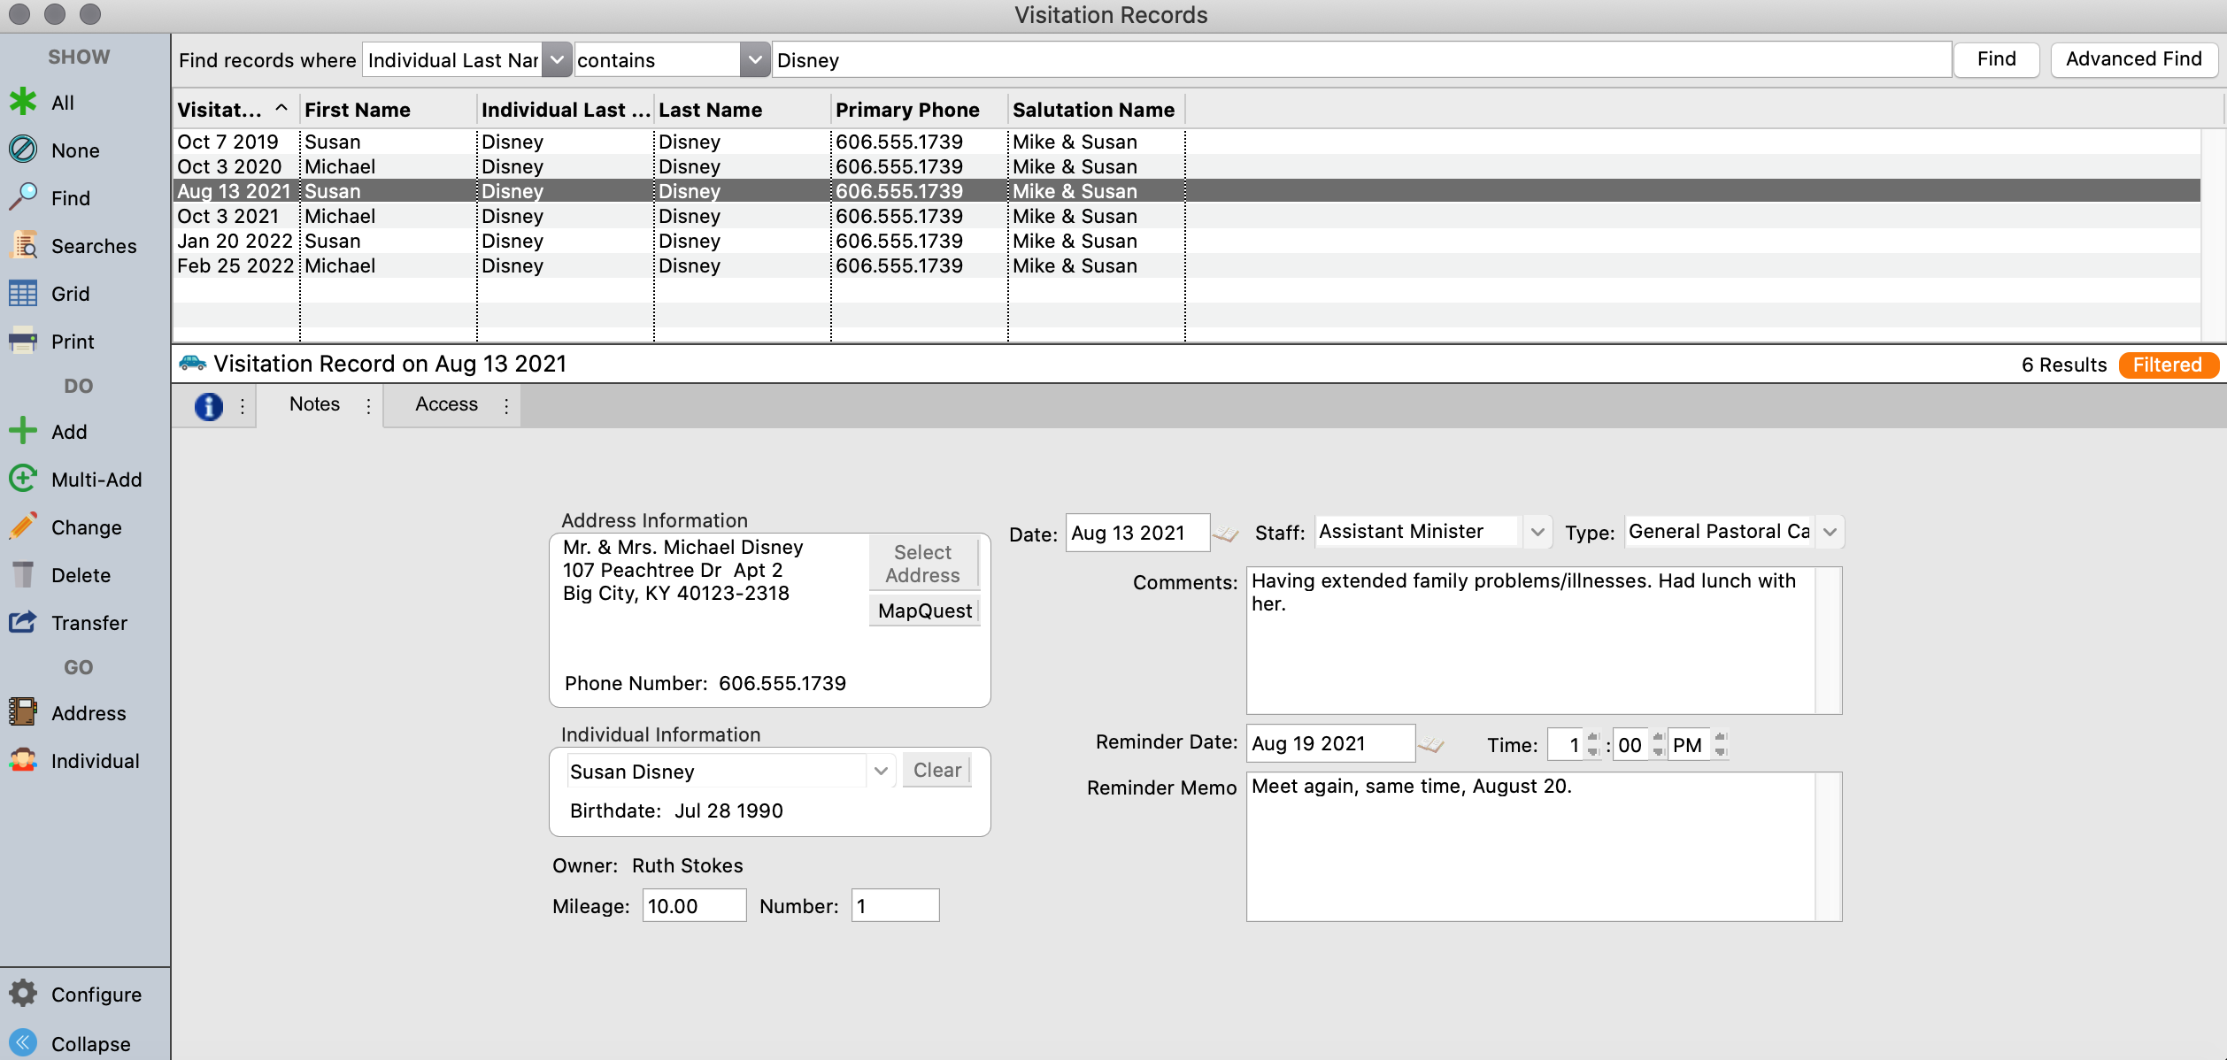
Task: Switch to Grid view icon
Action: click(x=23, y=293)
